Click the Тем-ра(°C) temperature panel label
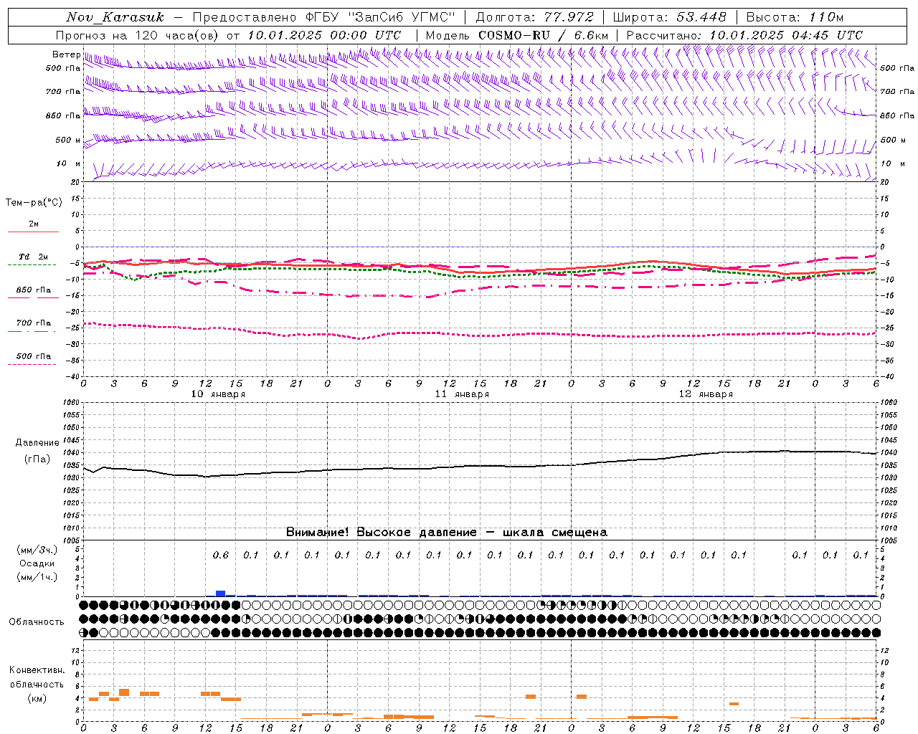This screenshot has height=734, width=918. click(x=34, y=203)
